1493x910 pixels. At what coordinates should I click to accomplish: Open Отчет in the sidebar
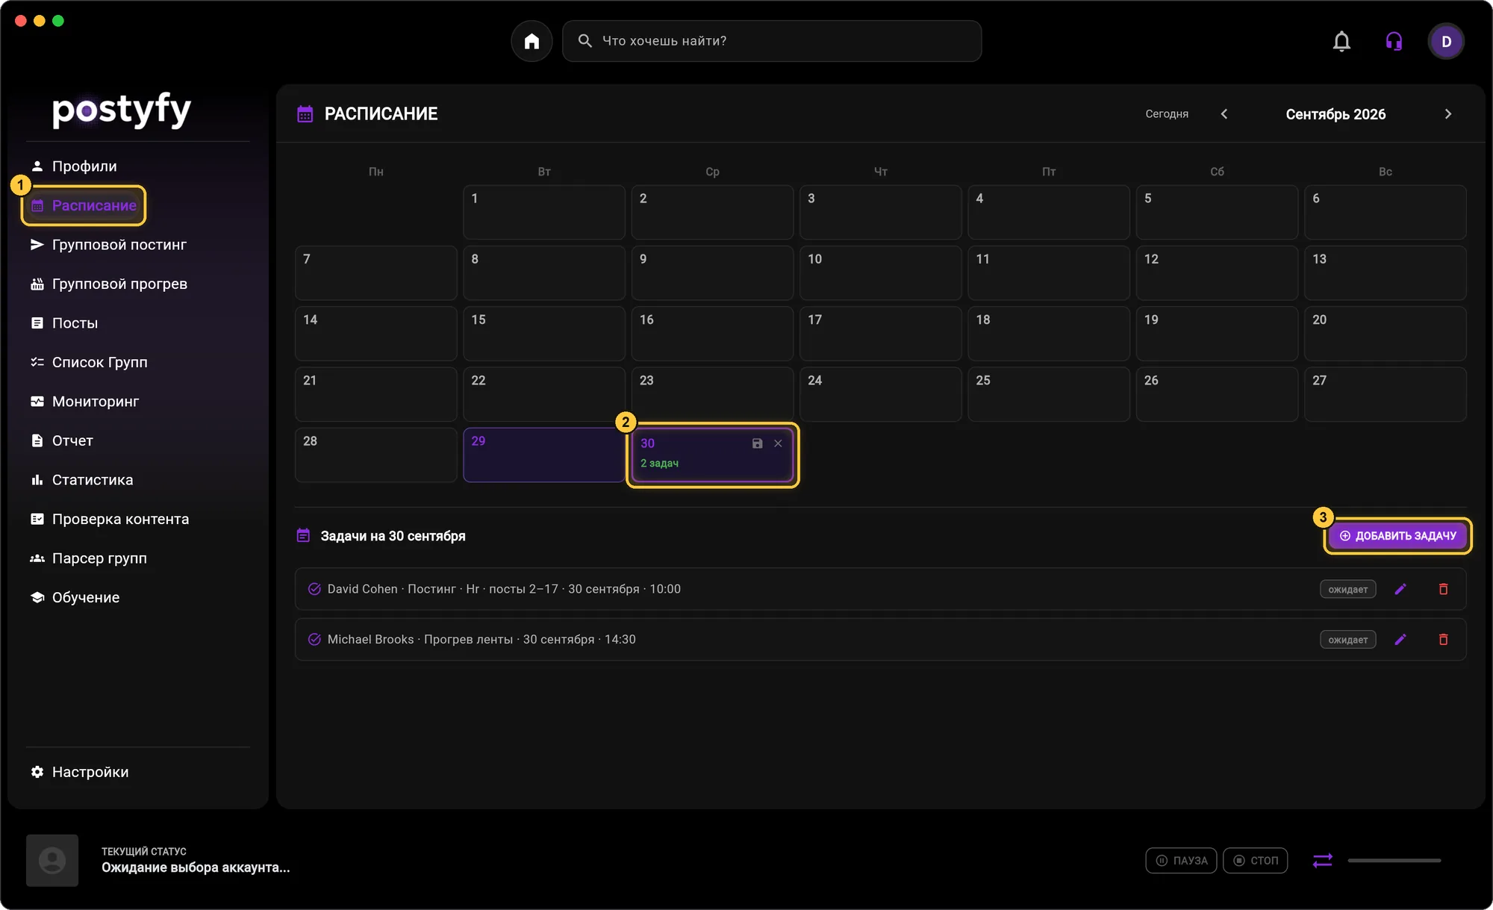(x=62, y=440)
